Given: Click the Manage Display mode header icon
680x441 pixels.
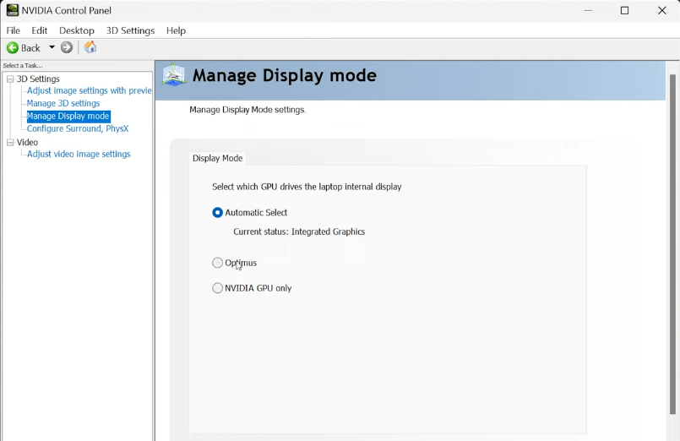Looking at the screenshot, I should pyautogui.click(x=174, y=76).
